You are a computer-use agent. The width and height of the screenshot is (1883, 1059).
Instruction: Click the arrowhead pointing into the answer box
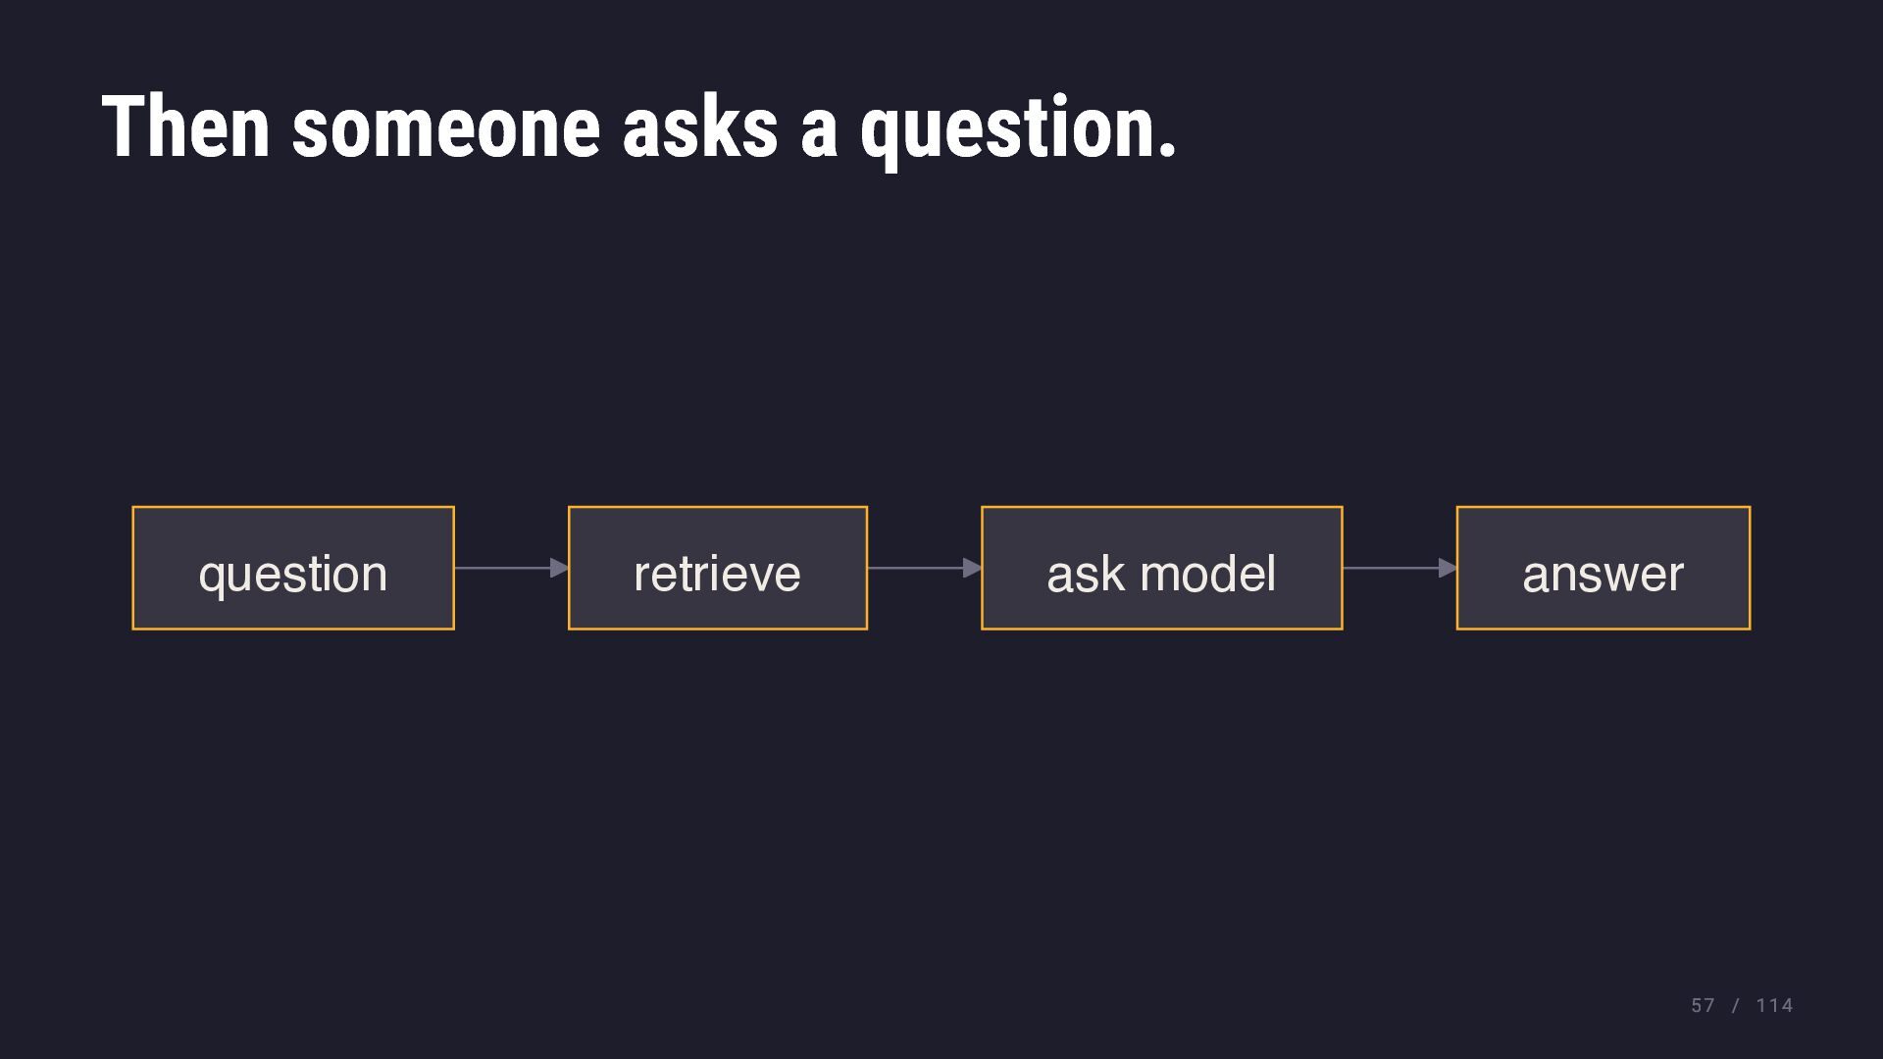tap(1448, 568)
